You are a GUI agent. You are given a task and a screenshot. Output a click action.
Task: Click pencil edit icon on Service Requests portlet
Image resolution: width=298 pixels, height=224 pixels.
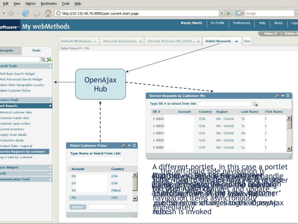click(277, 96)
